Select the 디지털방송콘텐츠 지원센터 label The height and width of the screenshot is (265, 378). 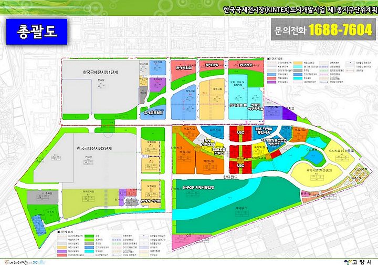point(274,141)
